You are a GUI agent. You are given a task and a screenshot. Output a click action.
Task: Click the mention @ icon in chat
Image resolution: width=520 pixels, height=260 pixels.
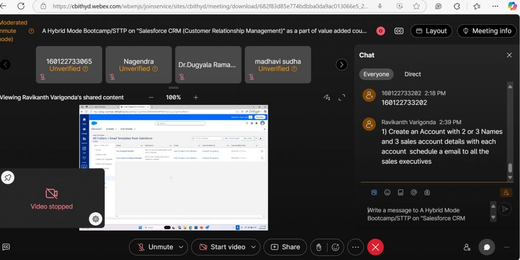tap(414, 193)
